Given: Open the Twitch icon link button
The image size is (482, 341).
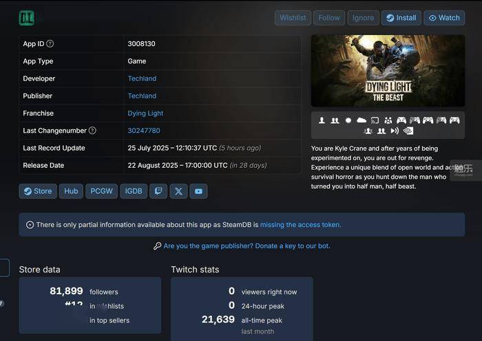Looking at the screenshot, I should 158,191.
